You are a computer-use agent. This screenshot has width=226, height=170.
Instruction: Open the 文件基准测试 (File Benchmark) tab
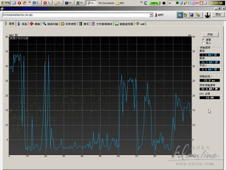pyautogui.click(x=102, y=24)
